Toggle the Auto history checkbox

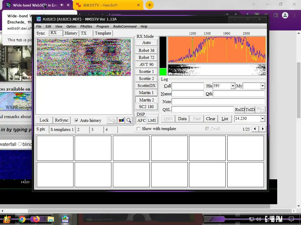coord(76,120)
